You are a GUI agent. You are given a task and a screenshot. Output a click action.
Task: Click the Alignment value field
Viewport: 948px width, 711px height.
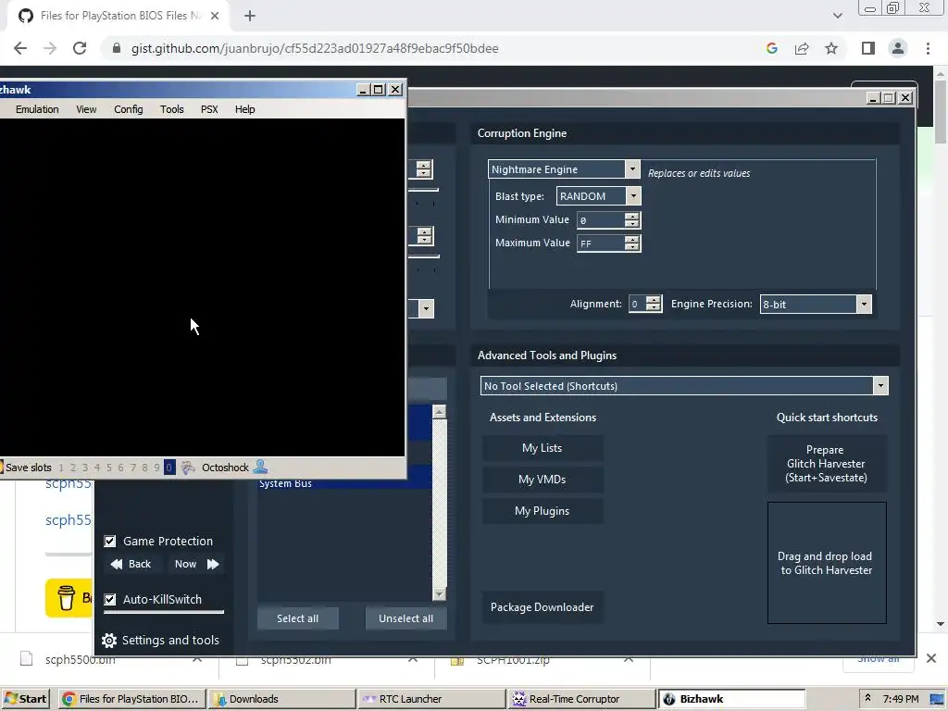[x=637, y=304]
